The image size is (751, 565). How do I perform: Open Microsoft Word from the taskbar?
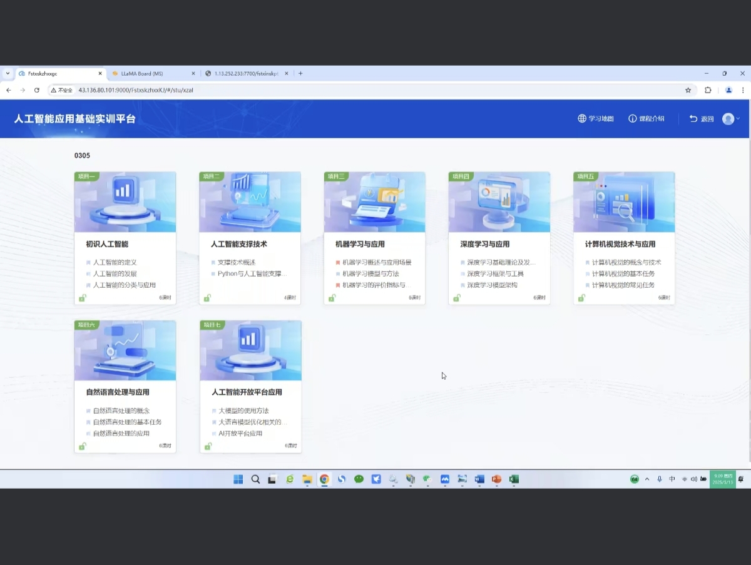click(x=479, y=479)
